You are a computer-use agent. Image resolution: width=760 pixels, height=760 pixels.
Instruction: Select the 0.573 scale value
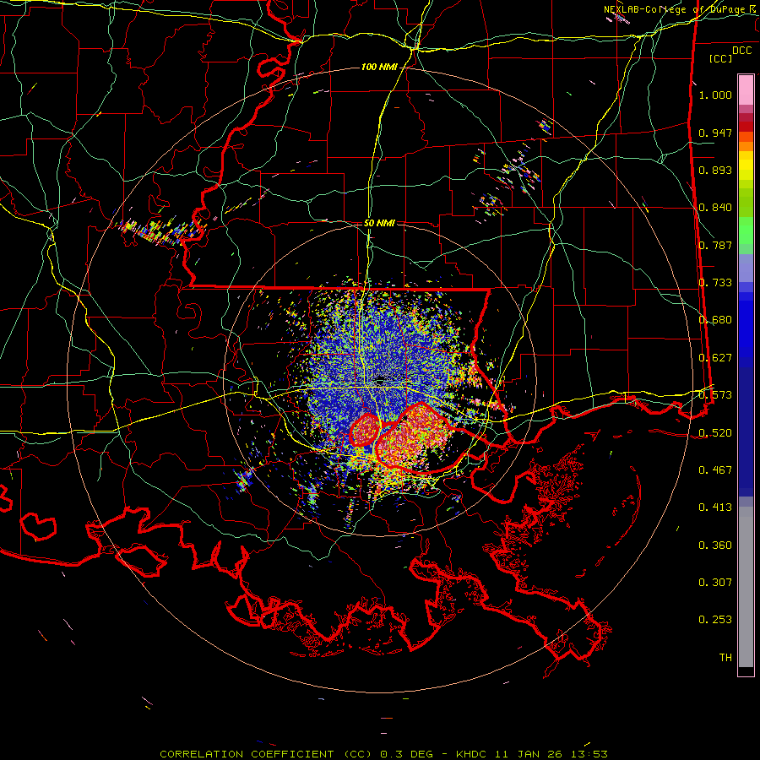point(715,395)
